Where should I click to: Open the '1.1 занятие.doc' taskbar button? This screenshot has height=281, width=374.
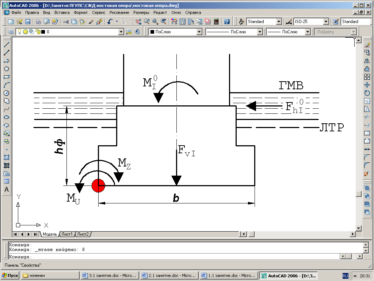(x=229, y=276)
